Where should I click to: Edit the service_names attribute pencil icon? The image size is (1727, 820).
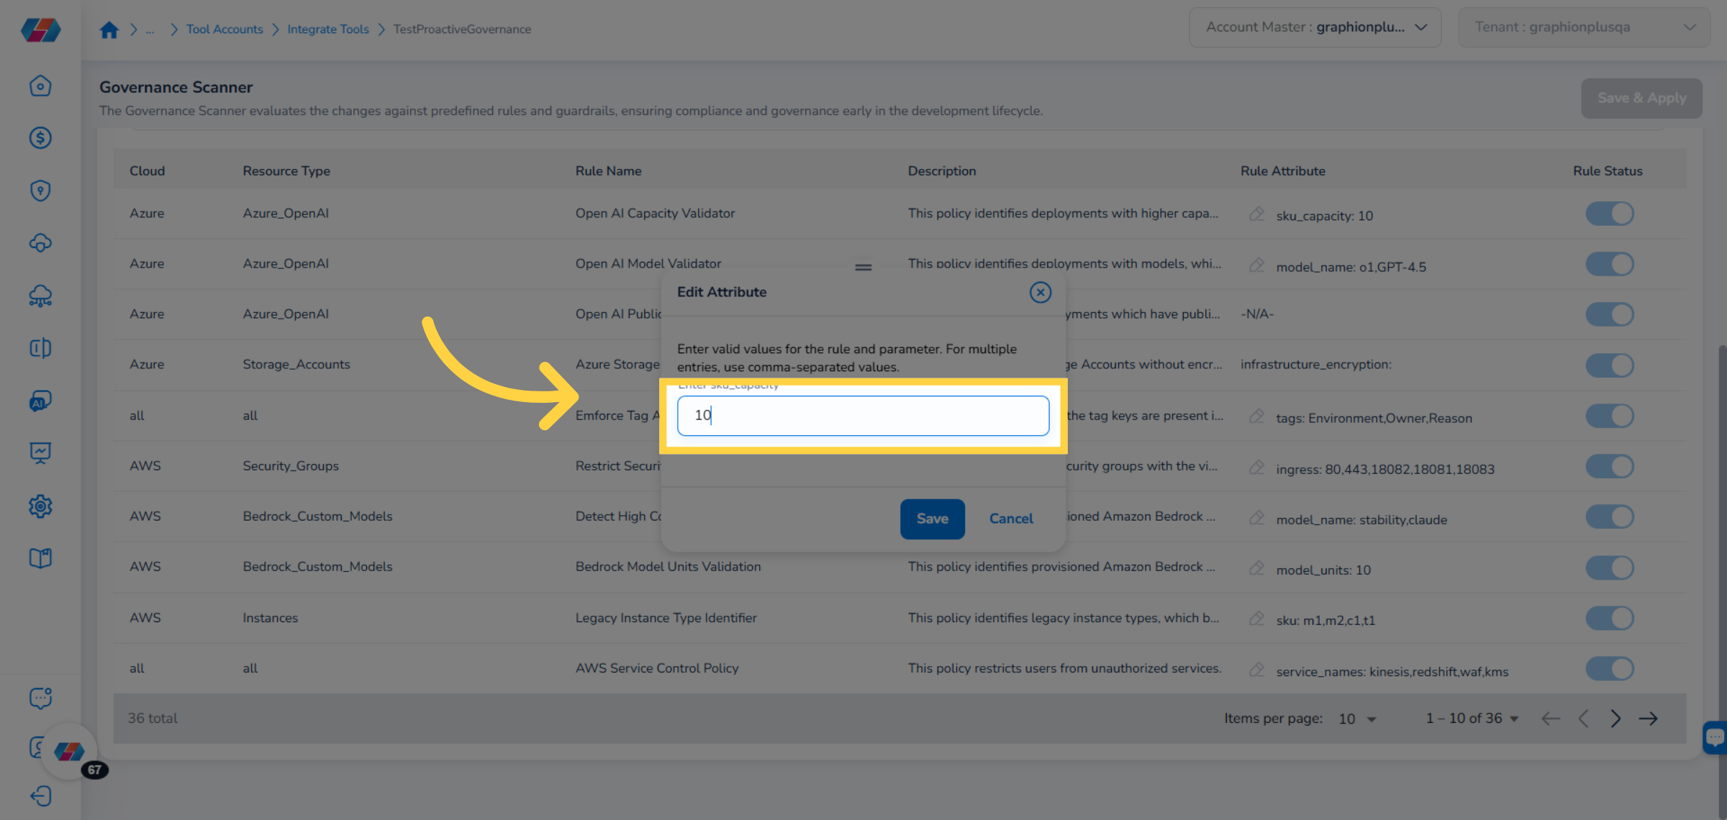[x=1256, y=670]
